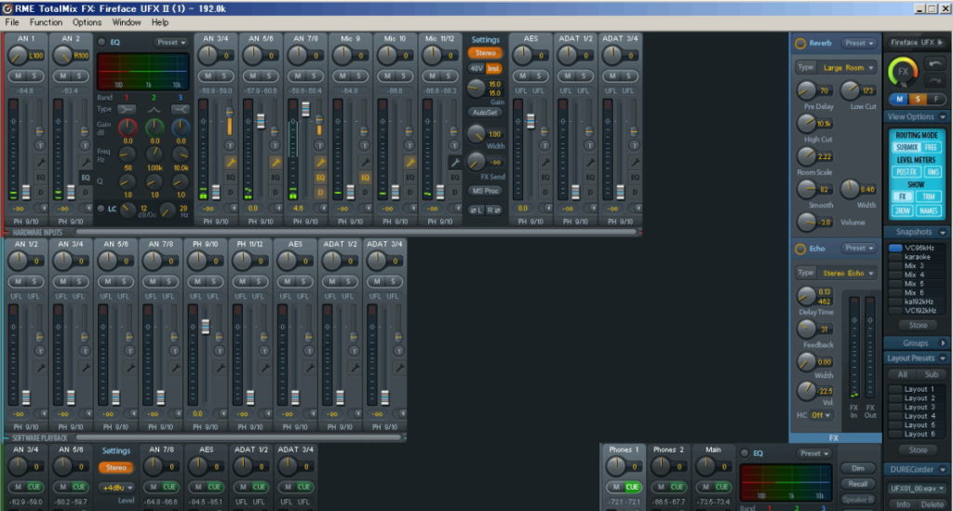Open settings wrench on AN 2 input channel

pos(85,162)
